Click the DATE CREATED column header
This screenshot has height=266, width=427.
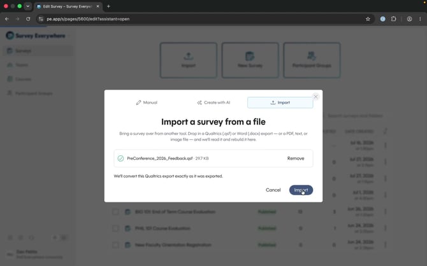pyautogui.click(x=359, y=131)
